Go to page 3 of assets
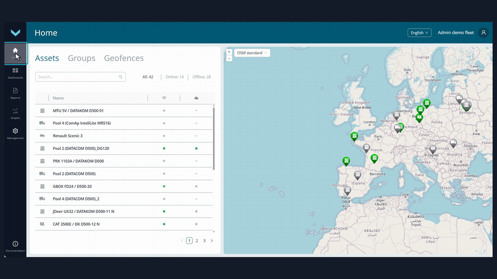 (204, 241)
